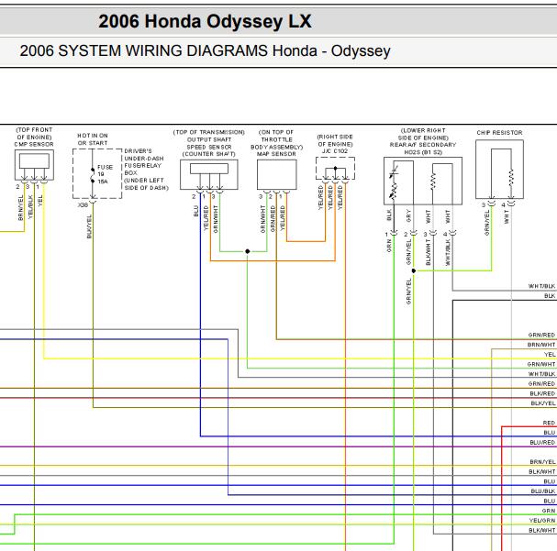Click the "FUSE 19 15A" text
Viewport: 557px width, 551px height.
click(105, 174)
